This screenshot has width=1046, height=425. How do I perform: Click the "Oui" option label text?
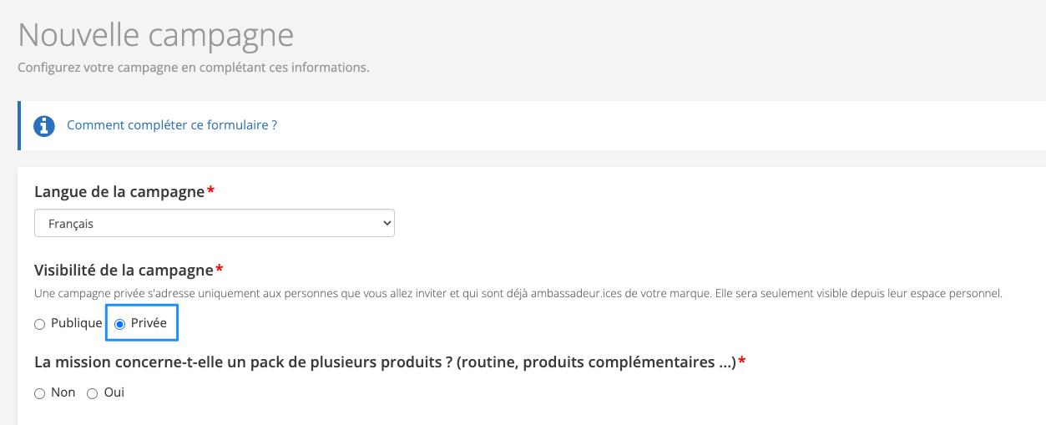pos(114,392)
